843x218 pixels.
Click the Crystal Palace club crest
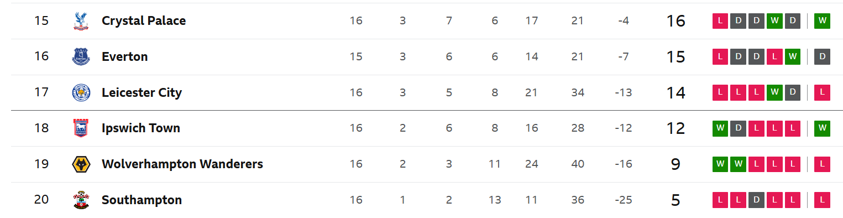(81, 21)
